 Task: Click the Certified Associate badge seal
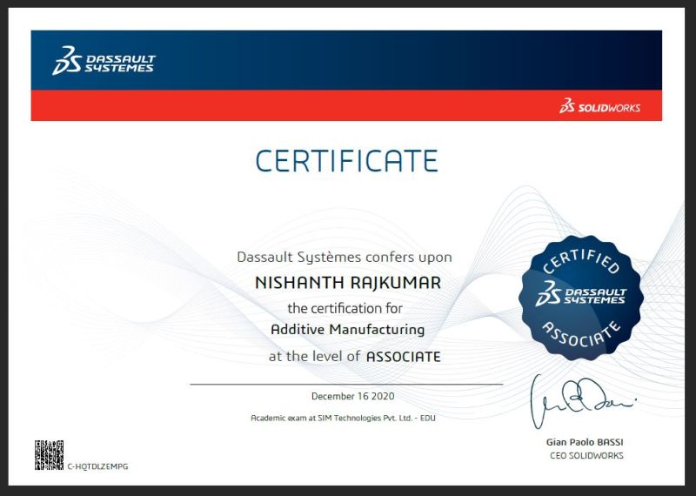(x=581, y=298)
